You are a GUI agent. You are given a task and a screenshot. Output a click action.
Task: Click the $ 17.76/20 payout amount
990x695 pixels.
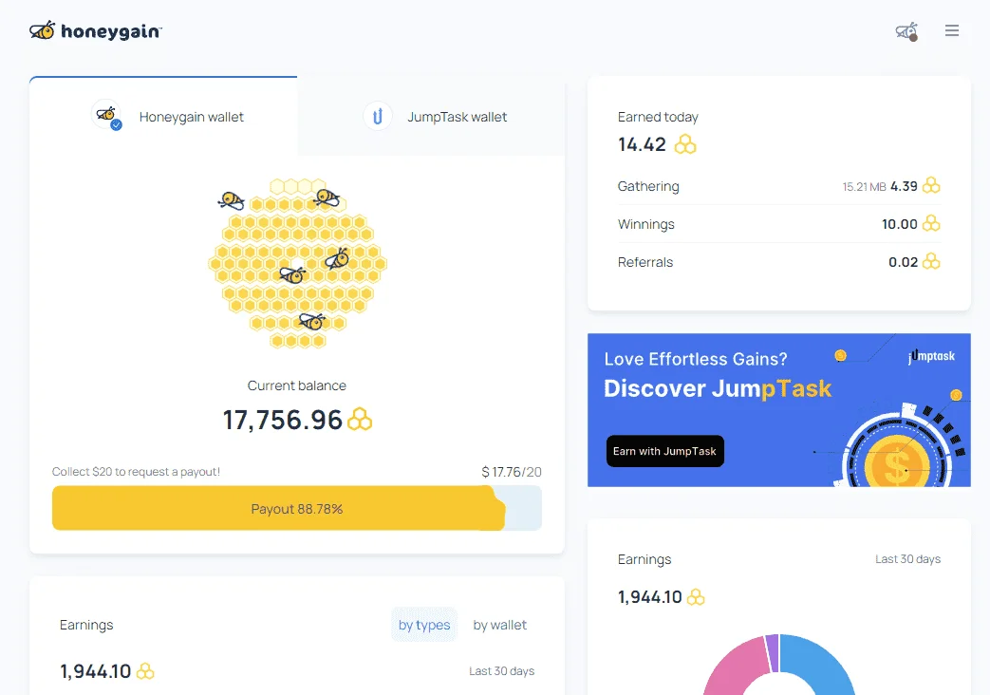(512, 471)
